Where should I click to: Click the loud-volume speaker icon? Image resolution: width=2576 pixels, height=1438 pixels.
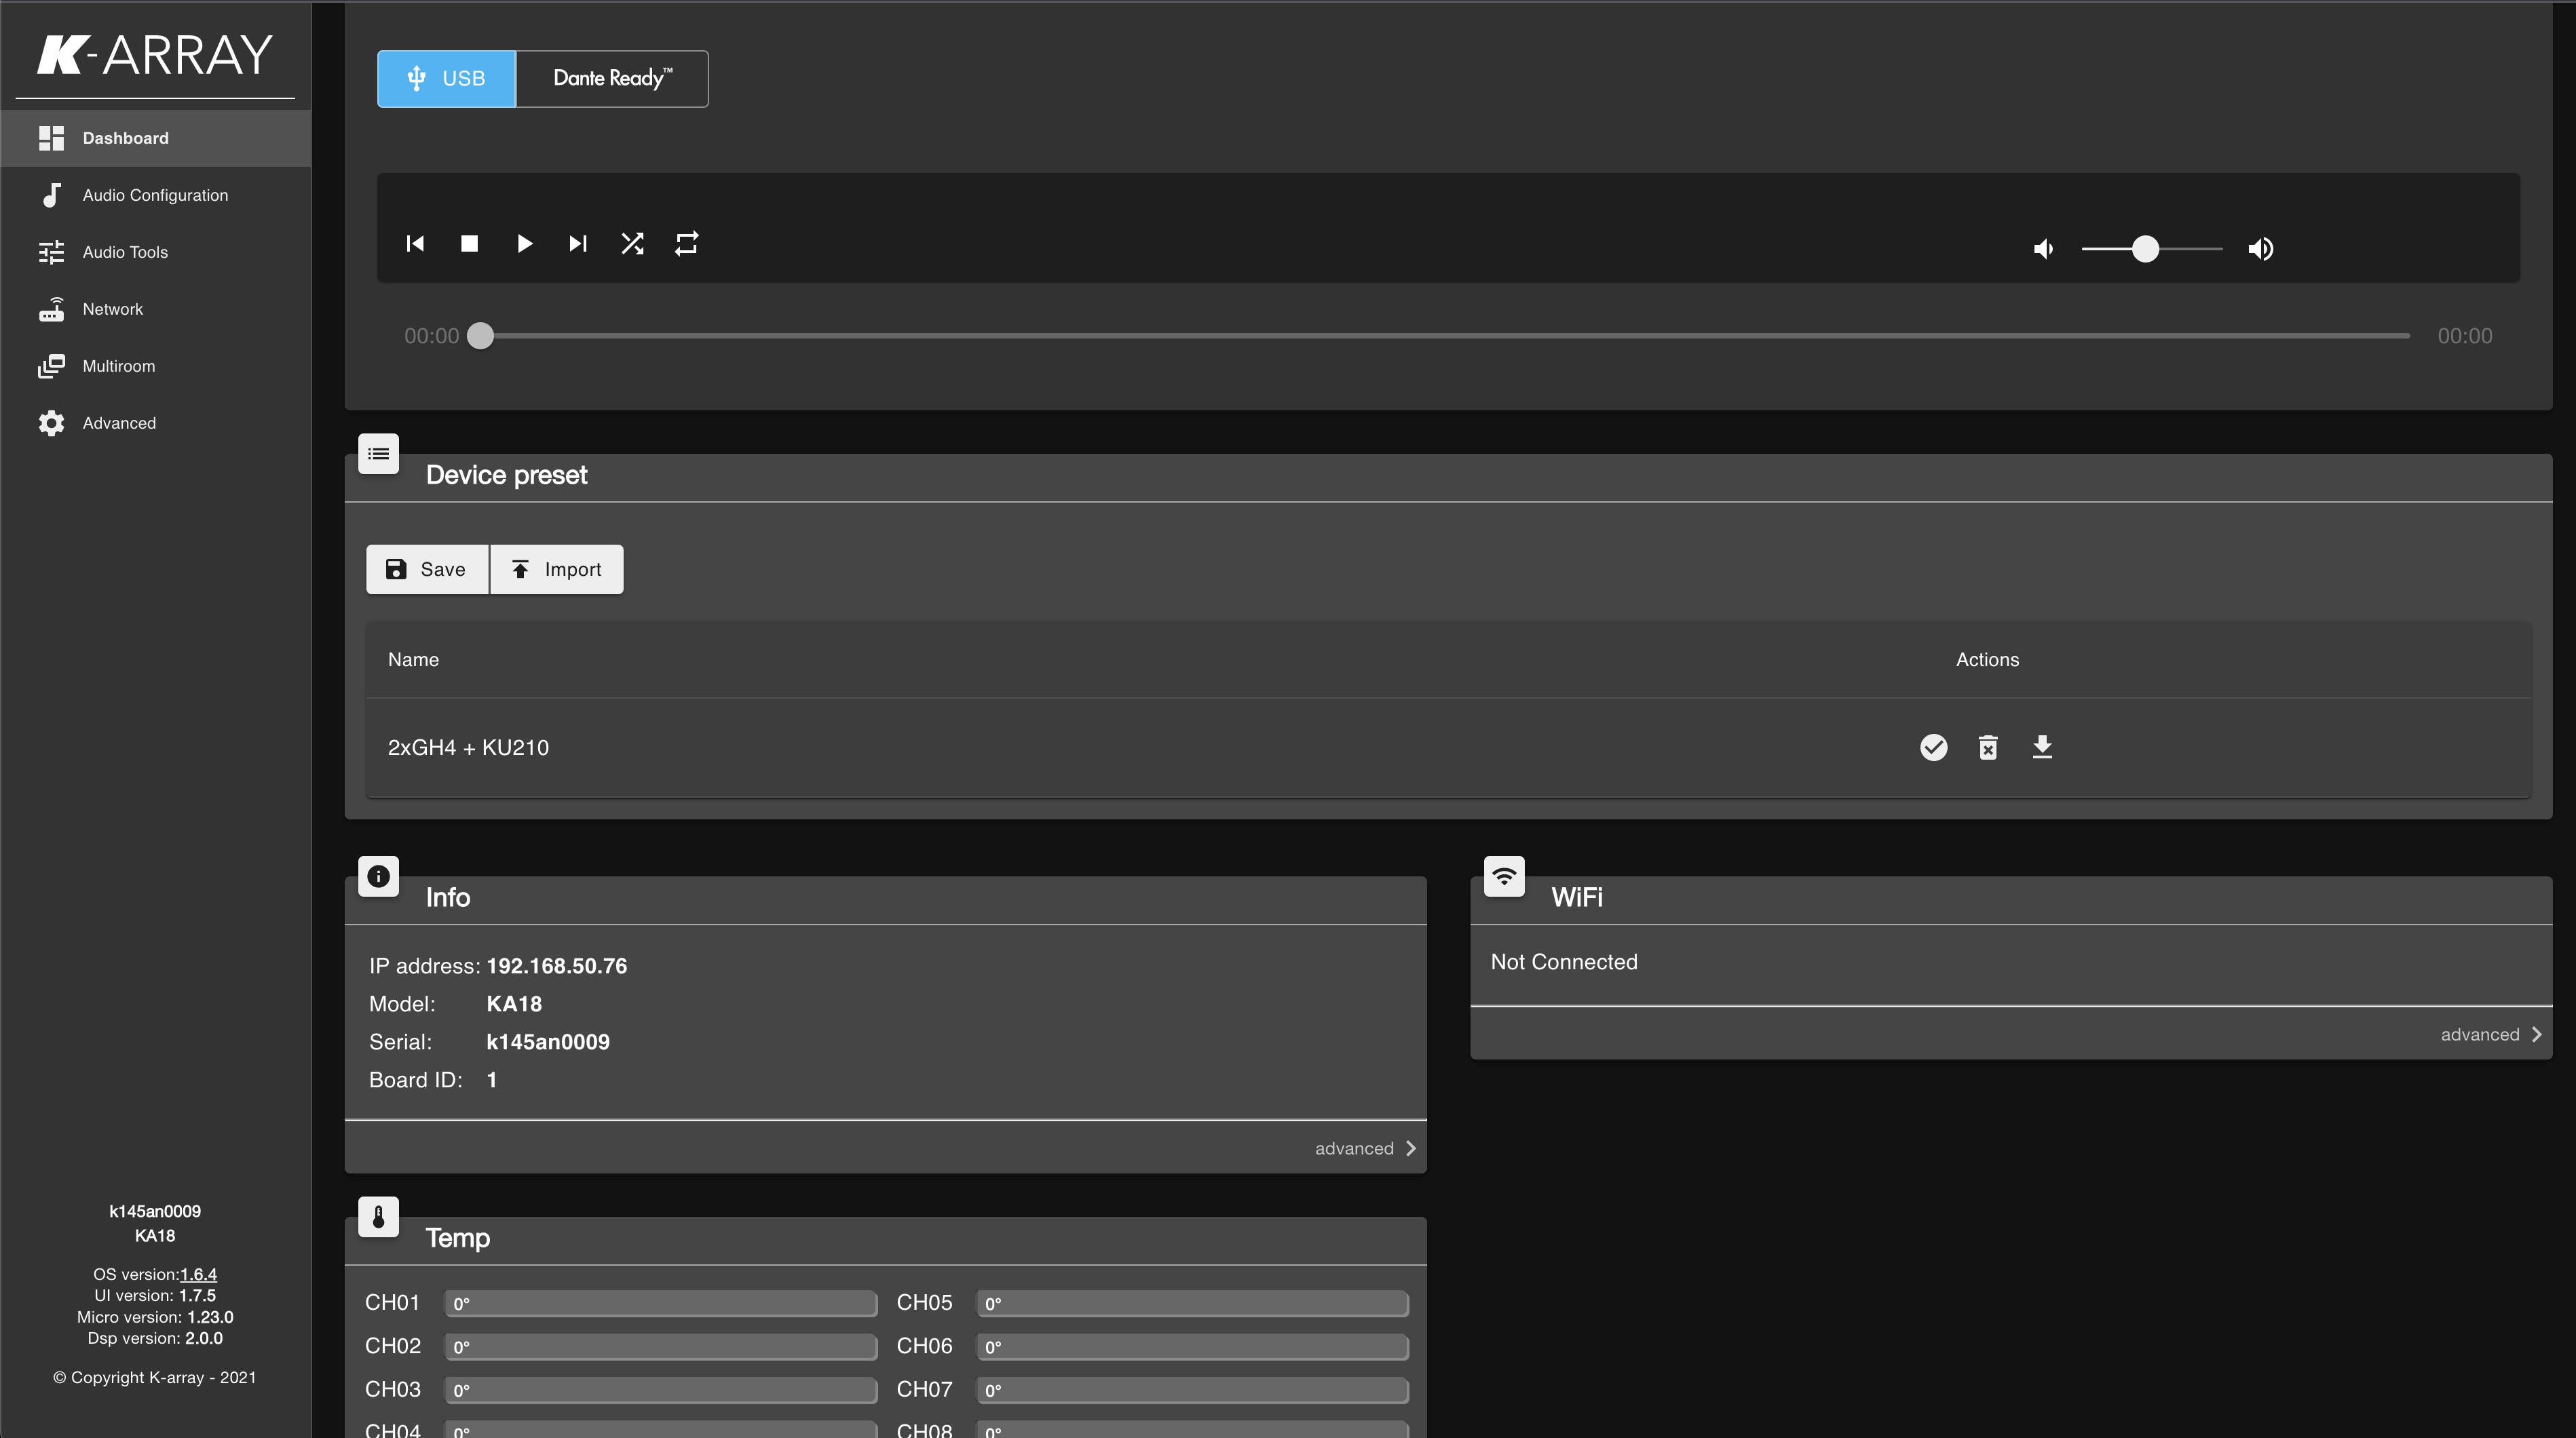click(x=2261, y=249)
